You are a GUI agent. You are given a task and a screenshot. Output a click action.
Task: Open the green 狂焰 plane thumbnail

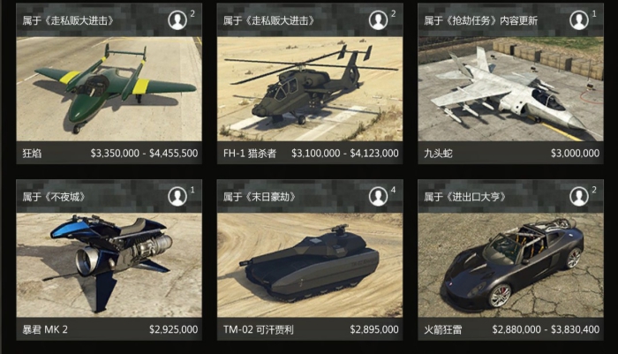[109, 89]
